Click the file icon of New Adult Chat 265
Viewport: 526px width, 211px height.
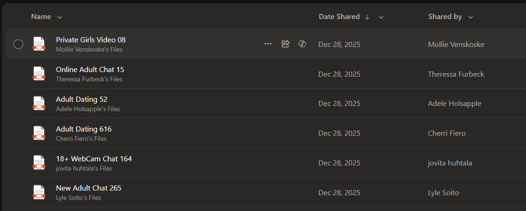(x=39, y=192)
